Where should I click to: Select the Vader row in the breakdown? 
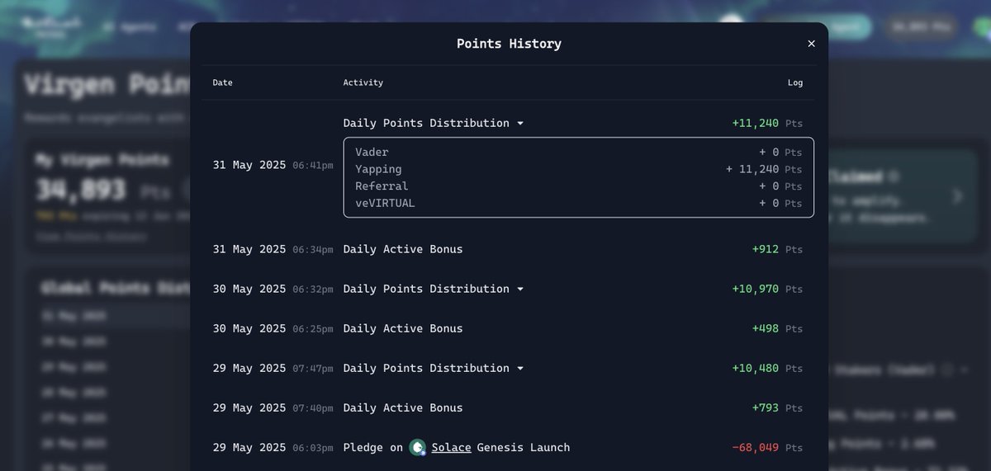click(578, 153)
